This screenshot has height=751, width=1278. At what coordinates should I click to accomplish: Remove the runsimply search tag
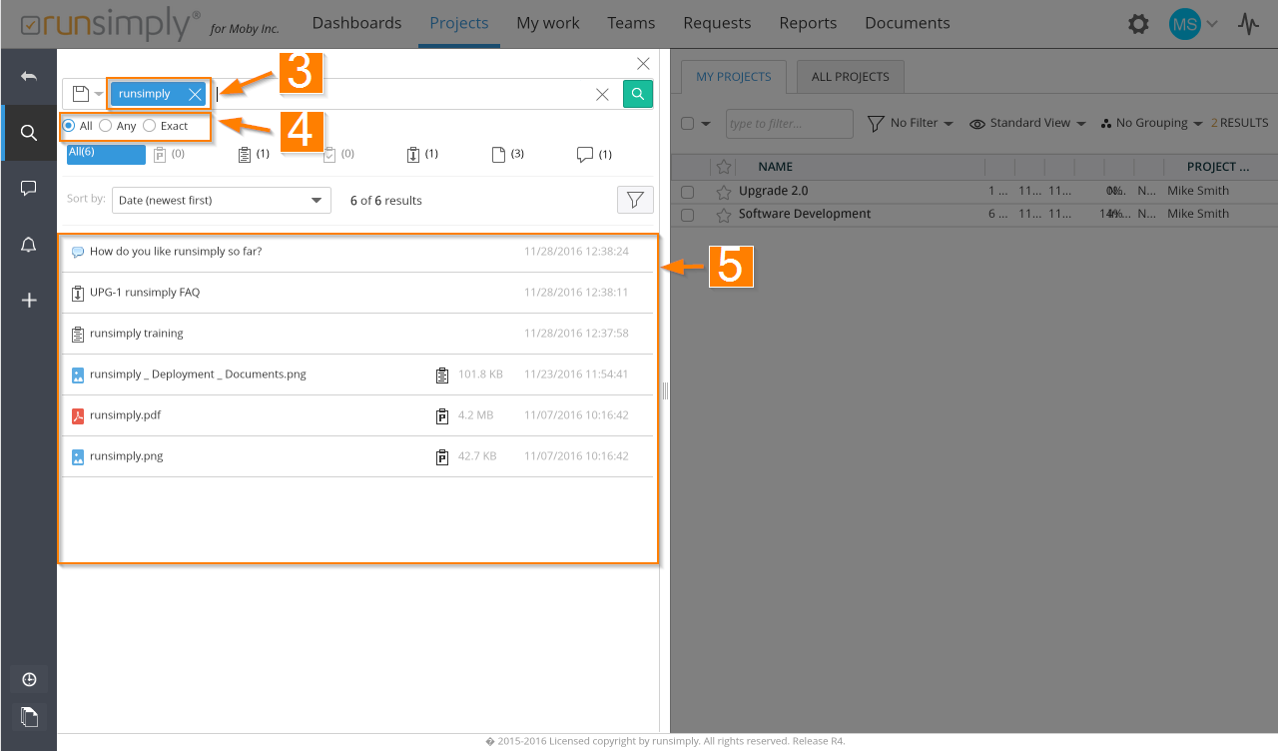[195, 94]
